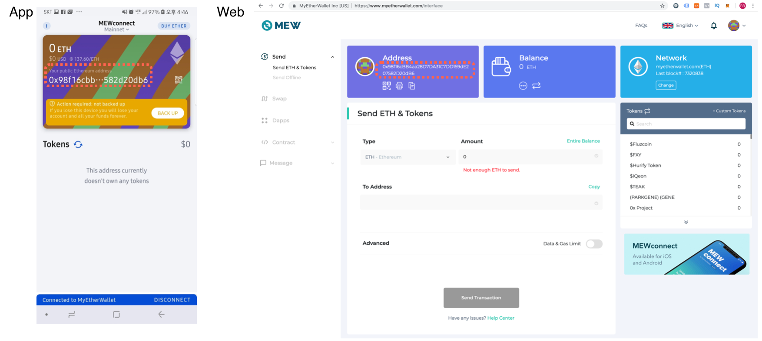Refresh balance on Balance card
Screen dimensions: 762x341
(x=537, y=86)
